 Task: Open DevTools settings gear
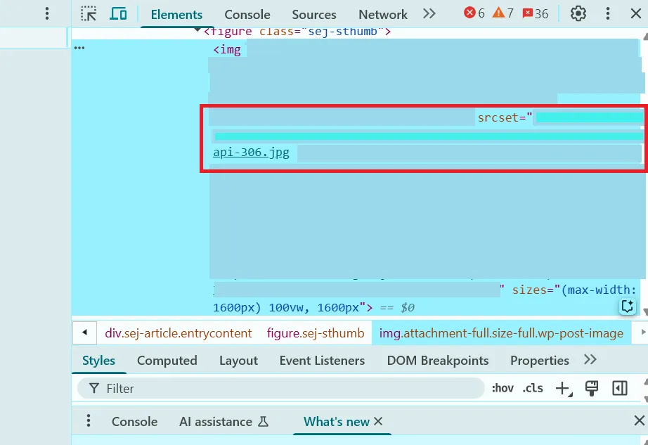(x=578, y=13)
